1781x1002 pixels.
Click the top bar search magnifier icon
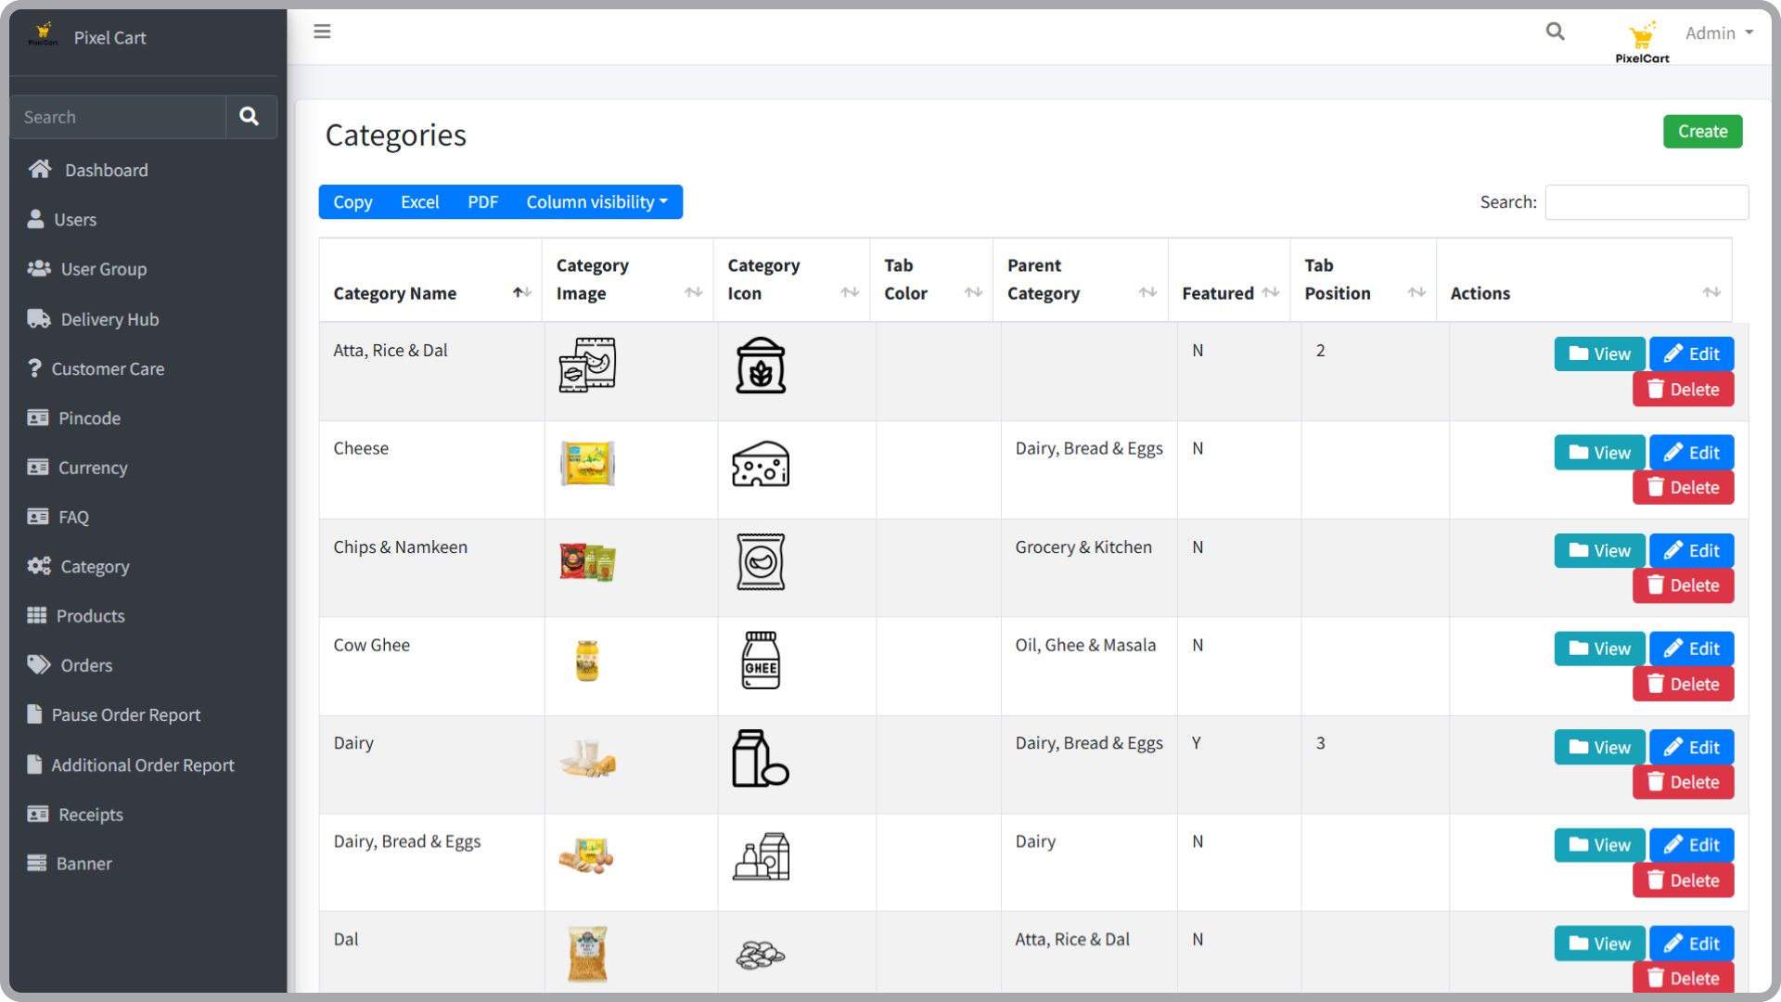coord(1555,32)
